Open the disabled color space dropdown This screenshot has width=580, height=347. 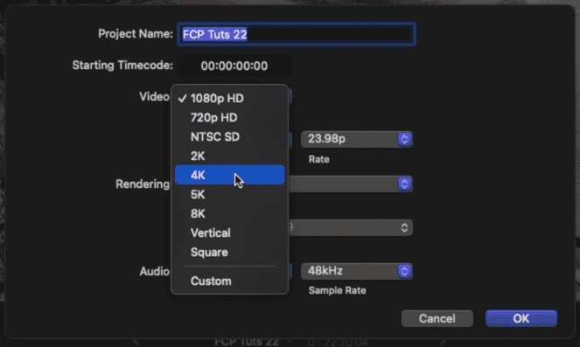pyautogui.click(x=350, y=227)
